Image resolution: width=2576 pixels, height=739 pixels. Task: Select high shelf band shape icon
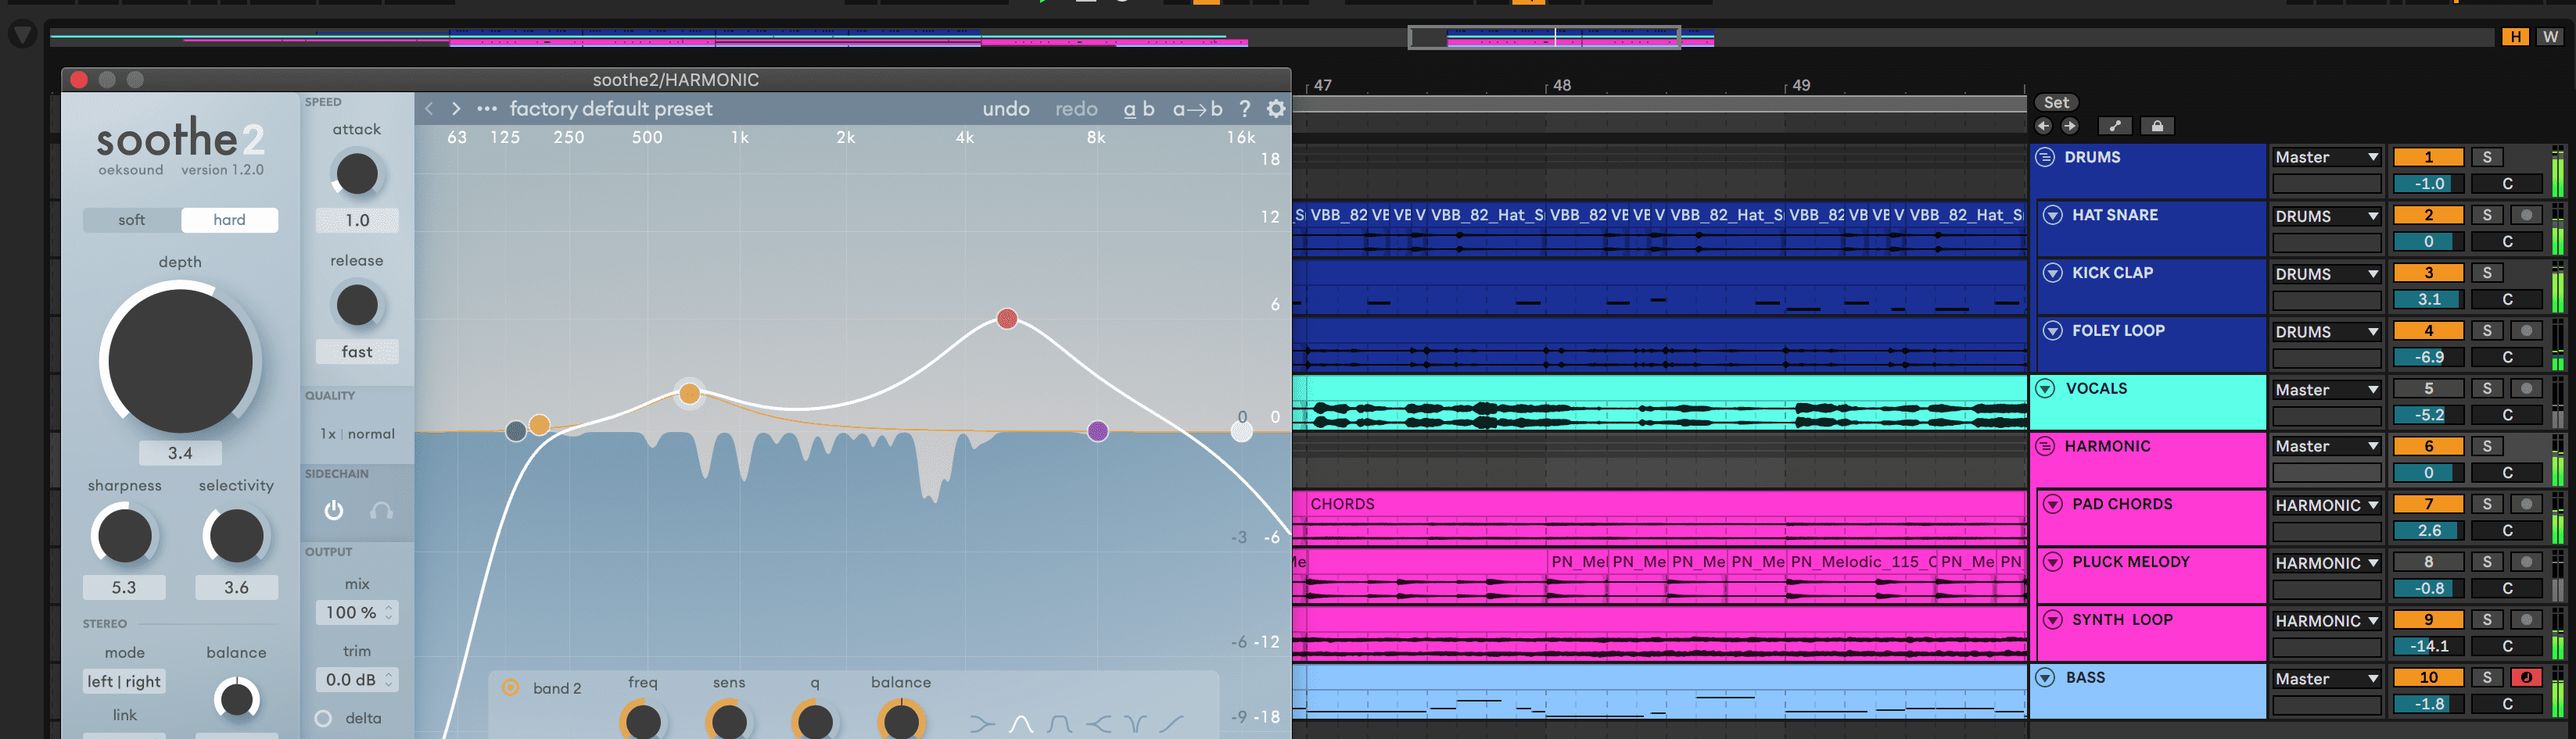click(1098, 723)
